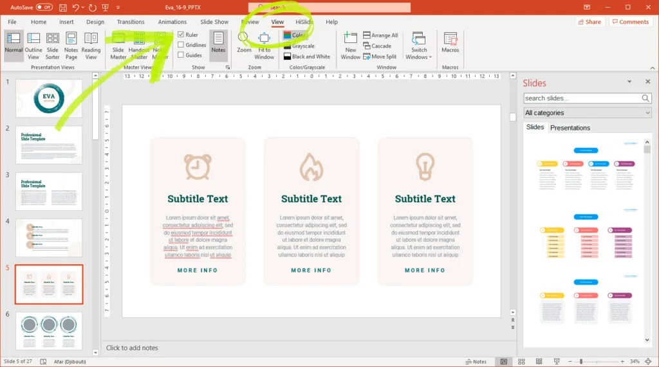The width and height of the screenshot is (659, 367).
Task: Adjust the zoom slider handle
Action: tap(581, 362)
